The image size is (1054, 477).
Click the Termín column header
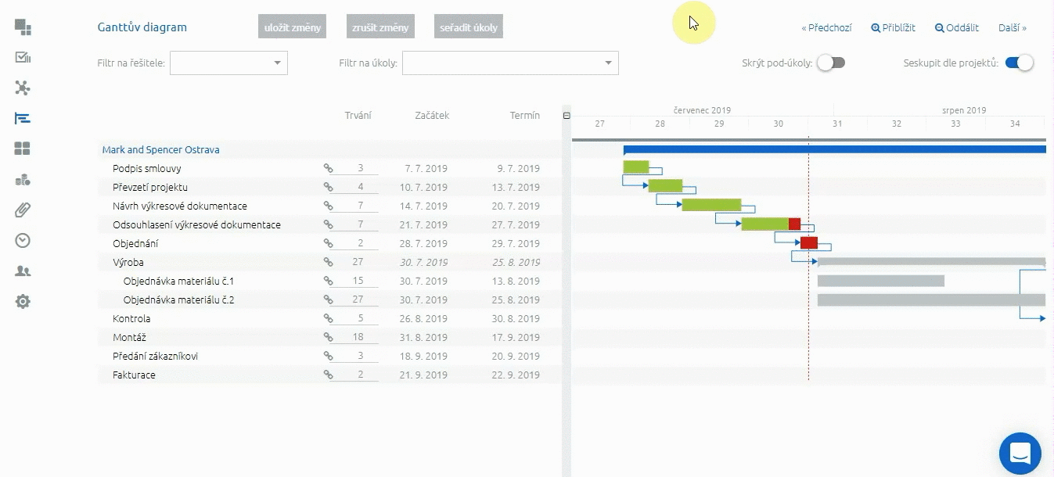coord(525,115)
